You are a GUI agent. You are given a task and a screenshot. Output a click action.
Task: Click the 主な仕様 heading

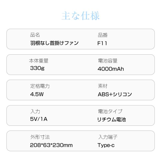[80, 16]
